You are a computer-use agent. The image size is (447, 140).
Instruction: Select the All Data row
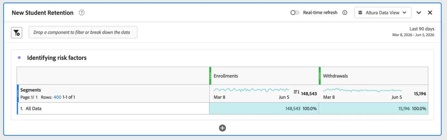point(113,108)
